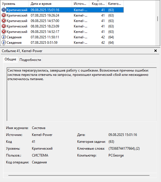161x182 pixels.
Task: Click the horizontal scrollbar under event details
Action: pos(79,175)
